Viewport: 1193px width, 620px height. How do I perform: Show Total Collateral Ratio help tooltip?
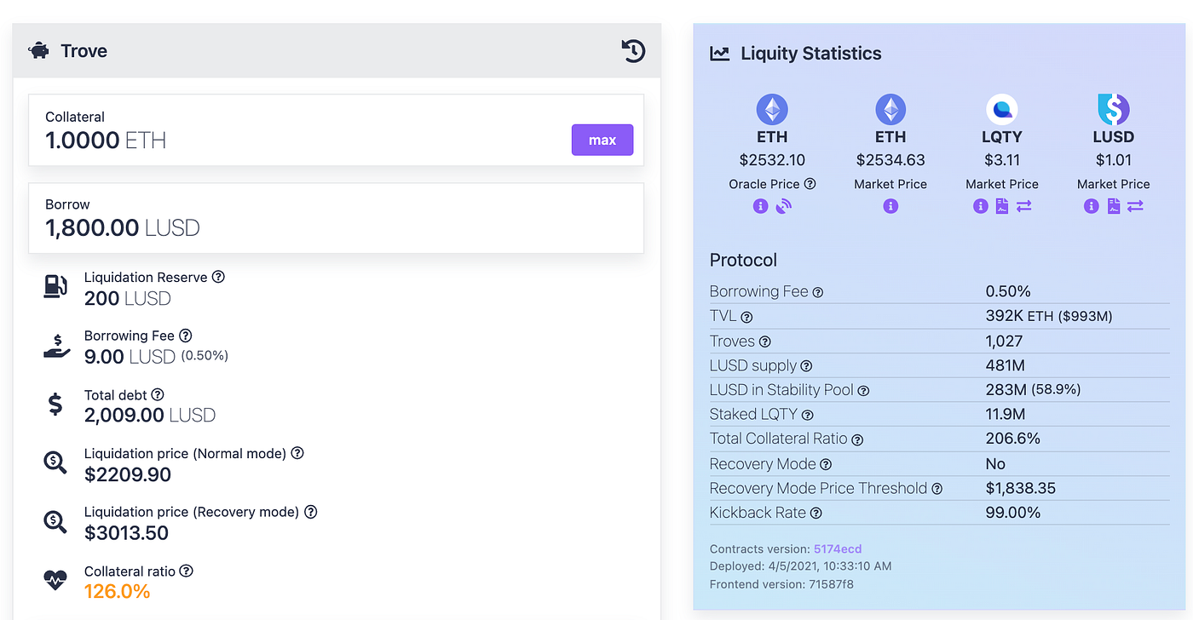857,440
